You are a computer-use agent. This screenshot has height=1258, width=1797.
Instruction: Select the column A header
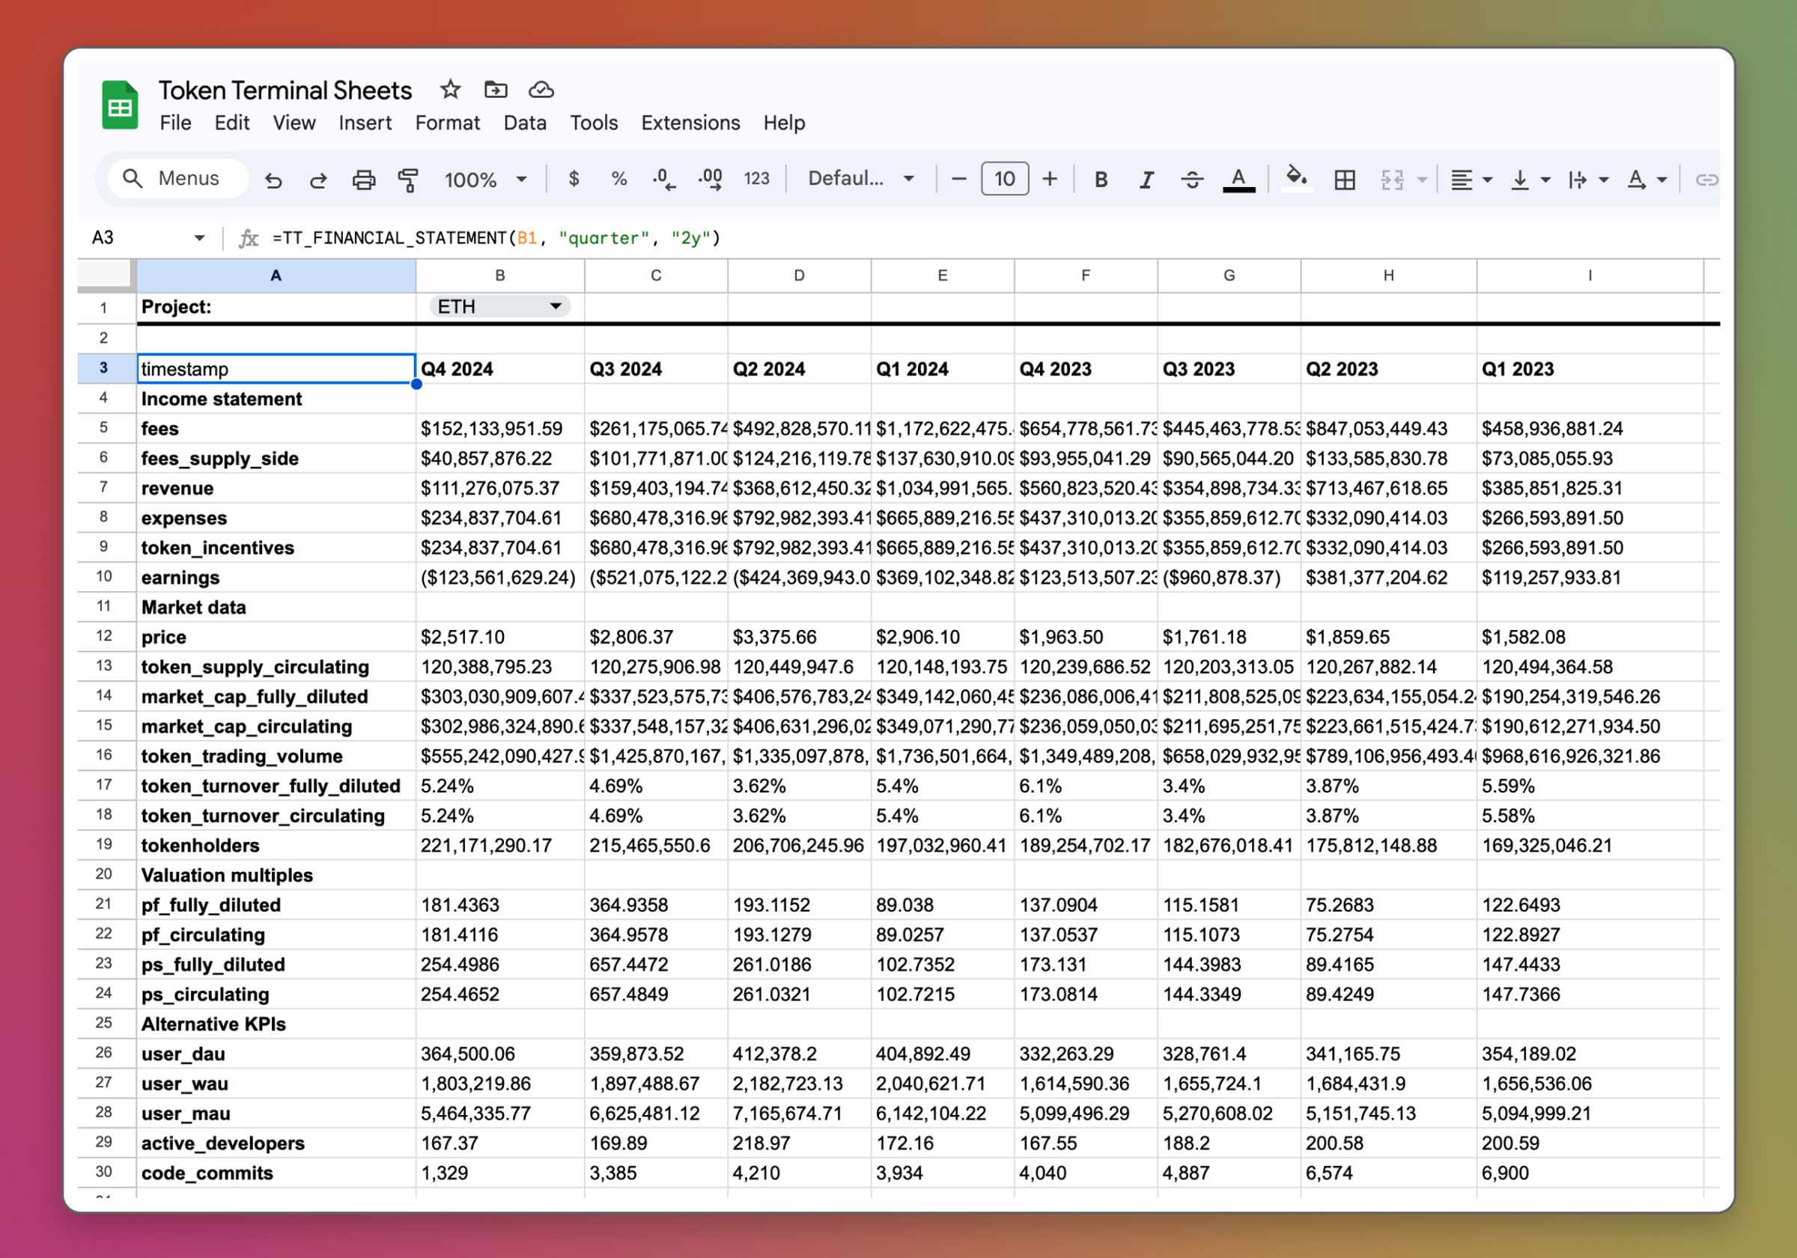click(x=276, y=275)
